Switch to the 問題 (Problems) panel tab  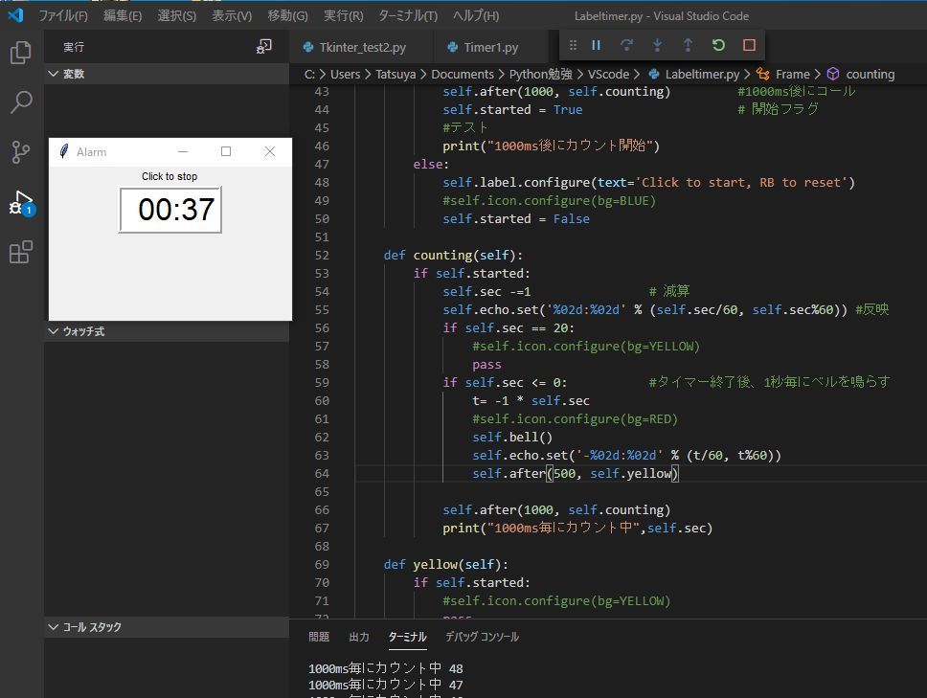point(319,637)
